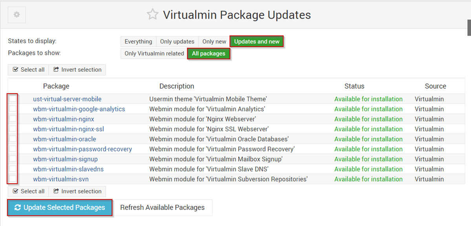The image size is (471, 226).
Task: Open the settings gear icon
Action: coord(16,15)
